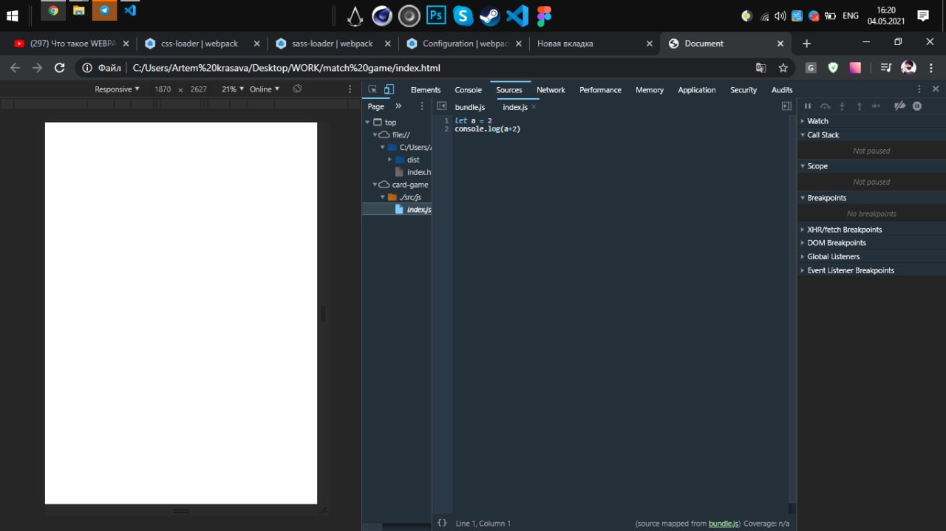Follow the bundle.js source mapped link
This screenshot has width=946, height=531.
point(724,524)
